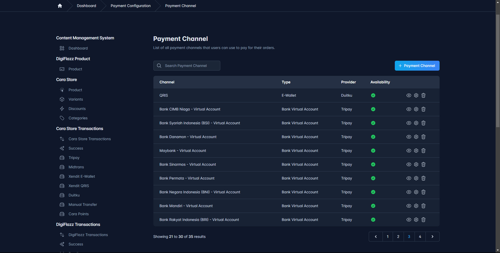Delete Bank Rakyat Indonesia channel
Screen dimensions: 500x253
[423, 220]
